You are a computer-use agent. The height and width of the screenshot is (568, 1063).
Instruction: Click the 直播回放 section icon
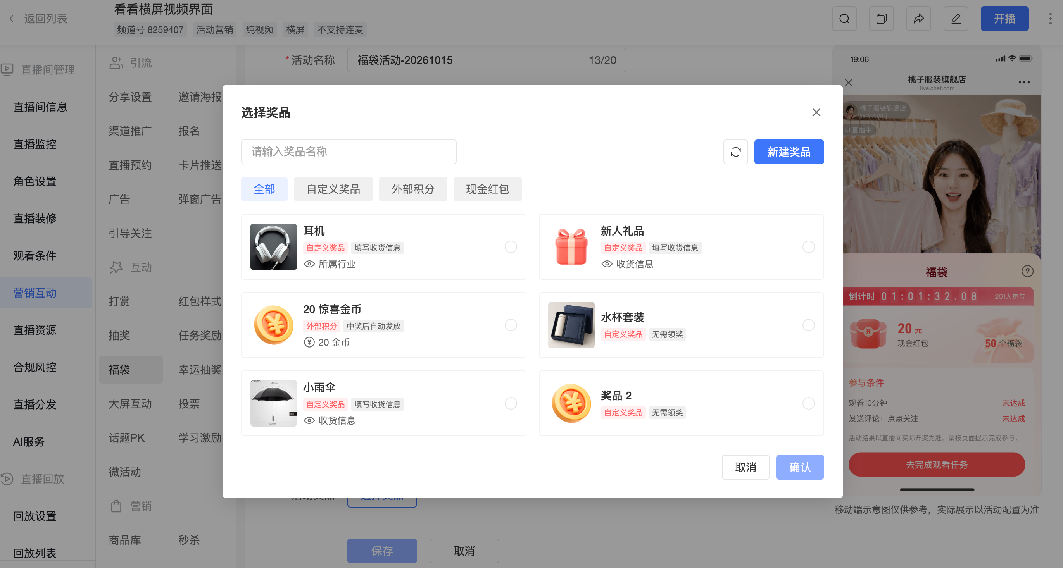(x=7, y=478)
